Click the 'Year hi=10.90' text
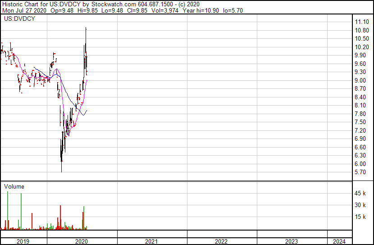The image size is (374, 245). 201,10
